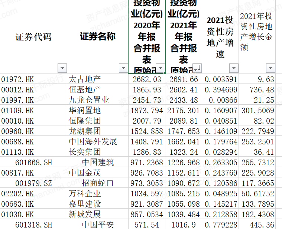Select cell with value 0.146109
The width and height of the screenshot is (282, 229).
[220, 131]
